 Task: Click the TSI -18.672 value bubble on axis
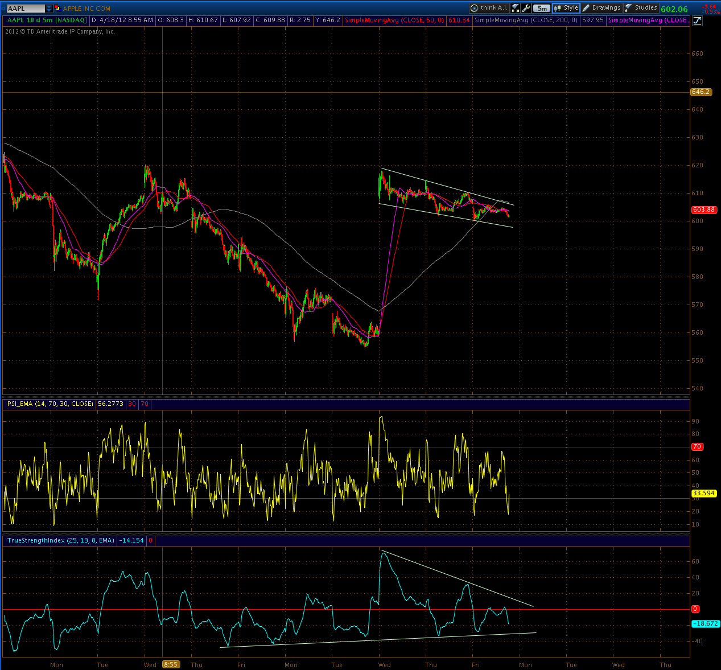[x=704, y=623]
